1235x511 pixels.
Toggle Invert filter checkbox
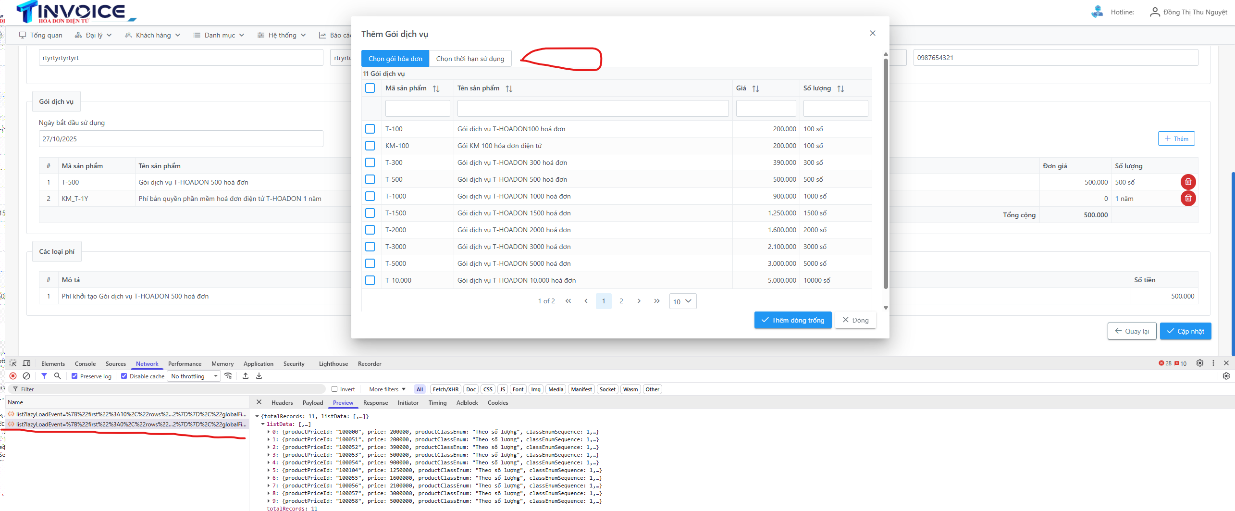point(334,389)
